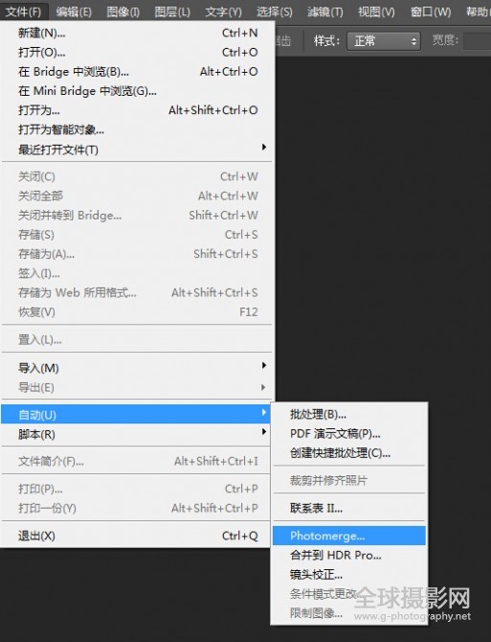Open the 样式 dropdown showing 正常
This screenshot has height=642, width=491.
tap(384, 41)
